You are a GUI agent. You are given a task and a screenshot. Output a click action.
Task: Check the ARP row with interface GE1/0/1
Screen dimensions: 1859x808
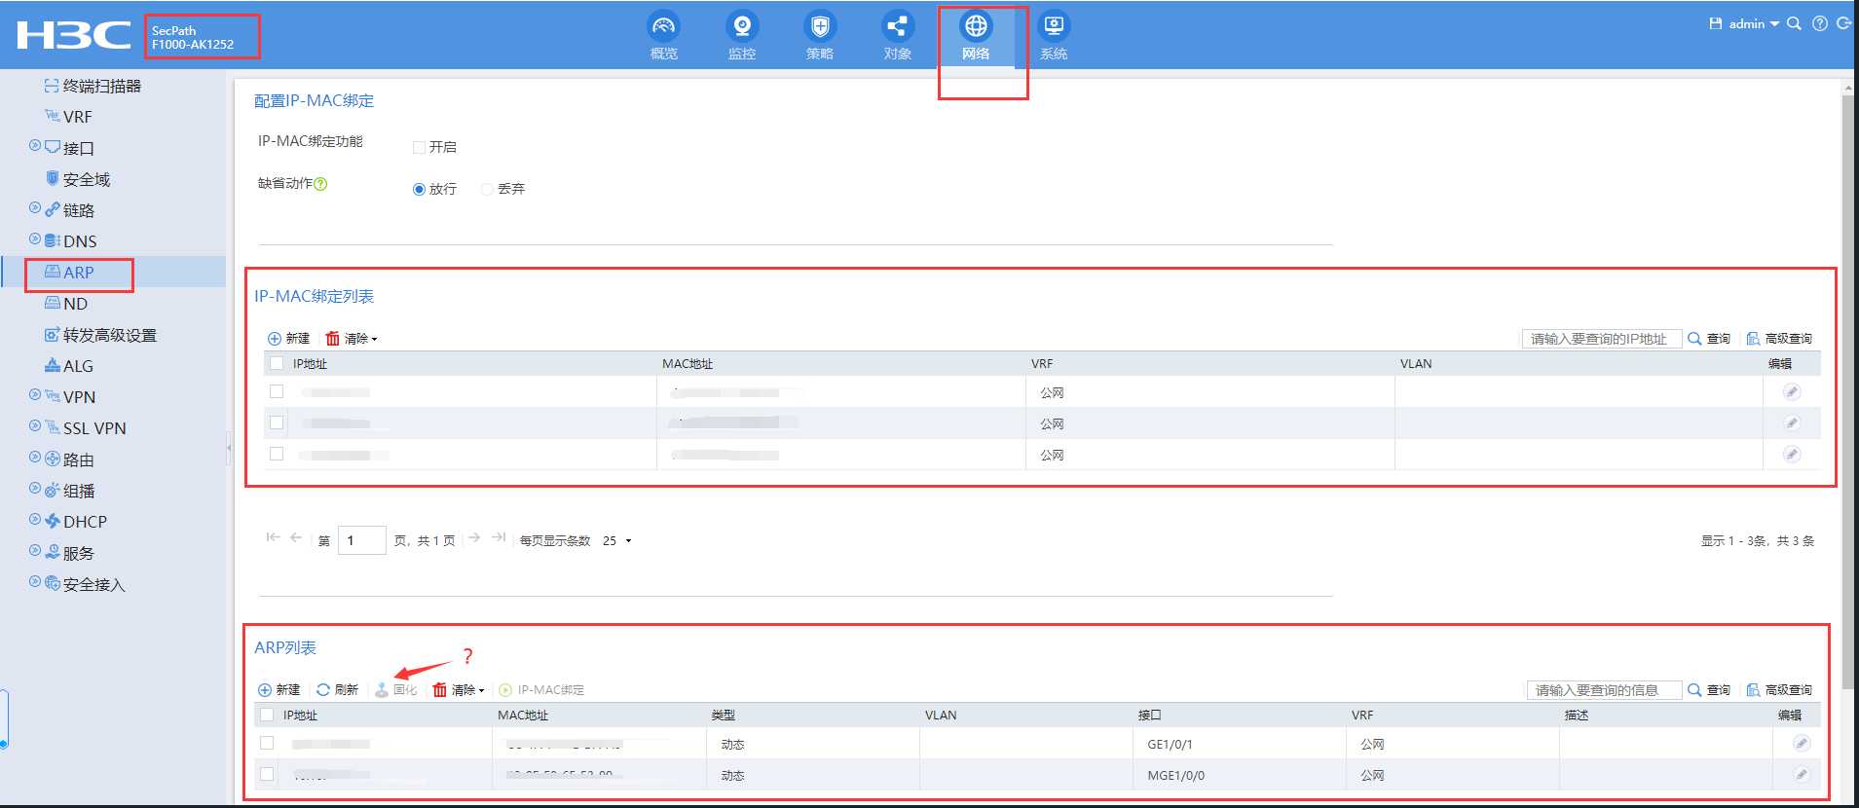pos(267,743)
